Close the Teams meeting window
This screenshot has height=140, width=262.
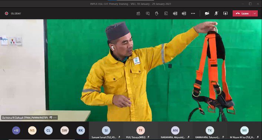tap(258, 4)
